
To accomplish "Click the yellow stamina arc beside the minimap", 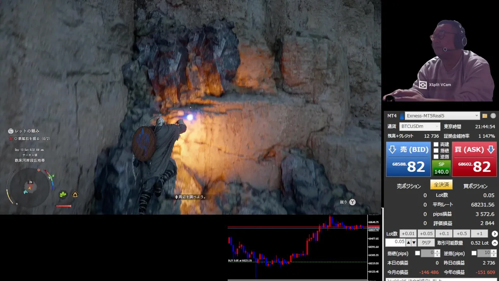I will coord(10,196).
